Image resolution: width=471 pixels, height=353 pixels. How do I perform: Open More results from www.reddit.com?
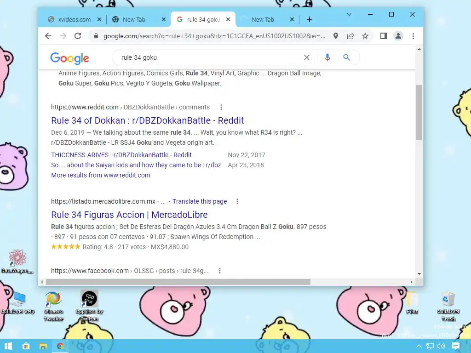(x=101, y=175)
